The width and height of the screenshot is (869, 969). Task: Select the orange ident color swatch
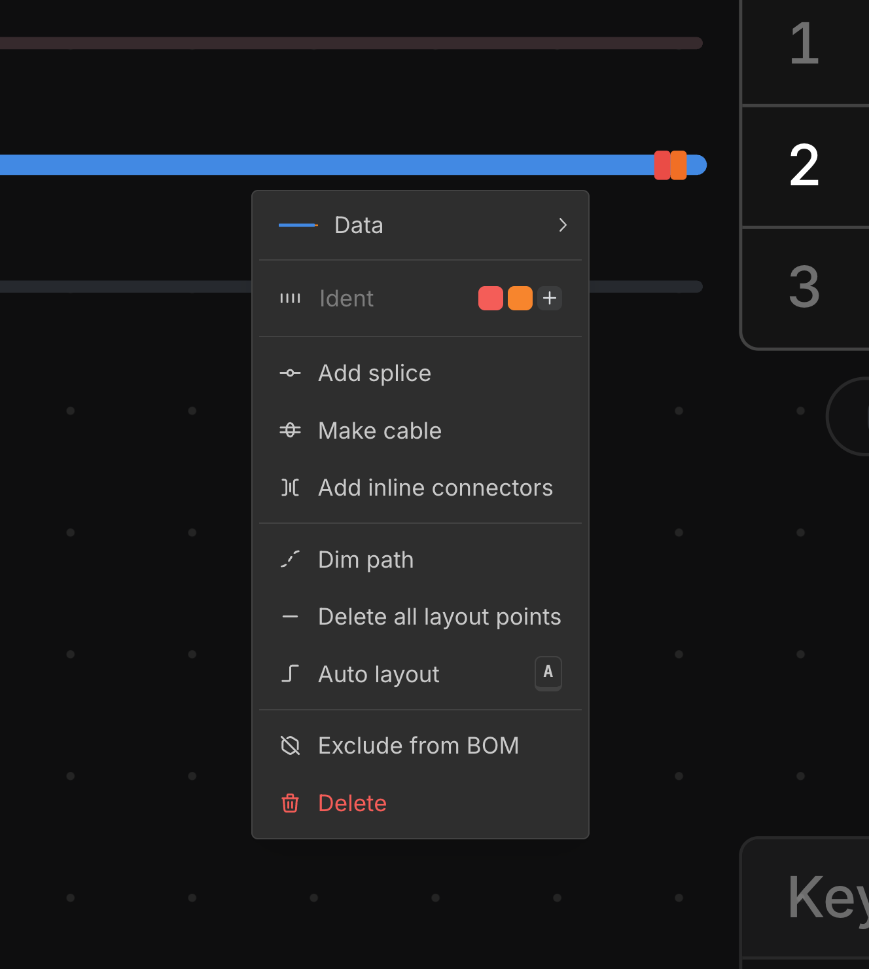pos(520,299)
